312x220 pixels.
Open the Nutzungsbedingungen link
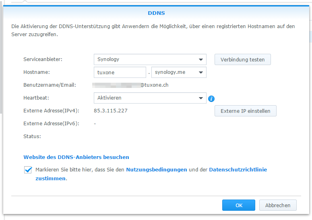tap(156, 170)
